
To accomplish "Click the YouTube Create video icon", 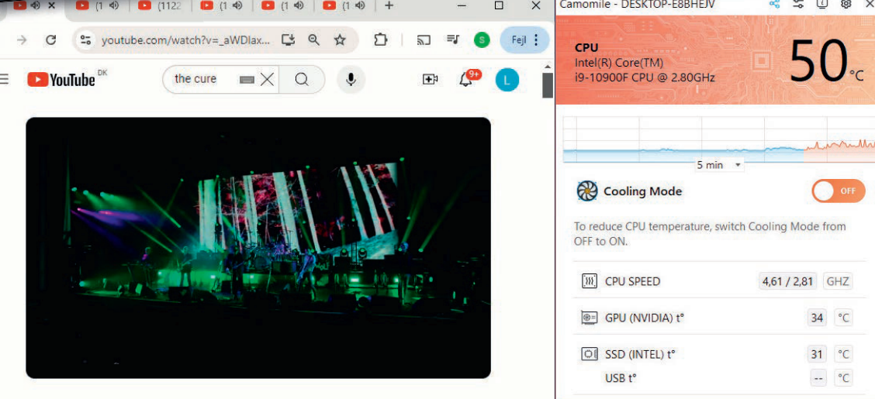I will tap(430, 79).
